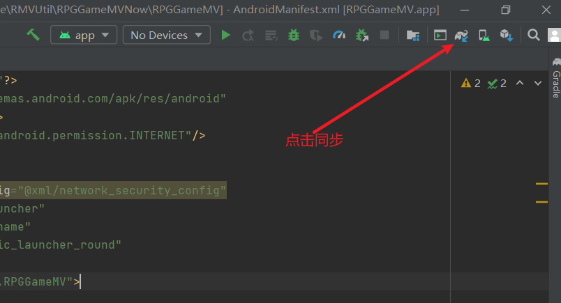Click the user account avatar icon
This screenshot has height=303, width=561.
point(554,35)
